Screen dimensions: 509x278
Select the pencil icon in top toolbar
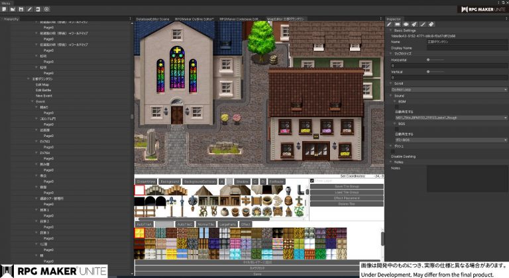pyautogui.click(x=29, y=9)
